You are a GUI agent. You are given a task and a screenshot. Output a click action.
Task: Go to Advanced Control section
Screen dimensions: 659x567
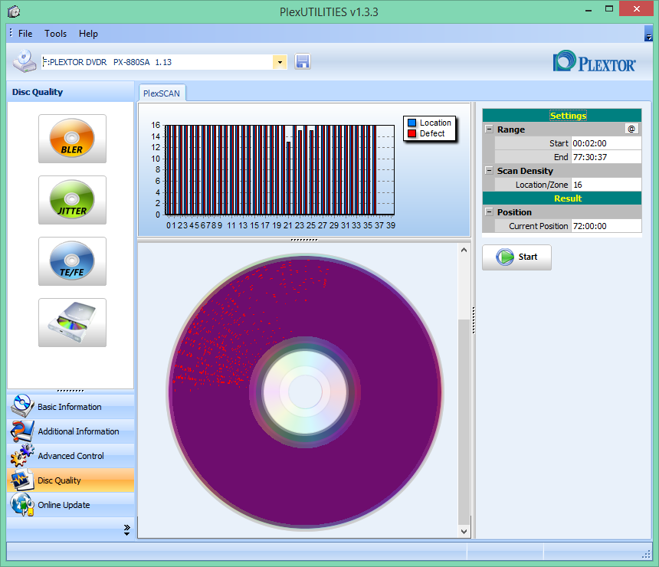[70, 456]
